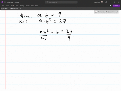Screen dimensions: 121x91
Task: Open the View tab
Action: [32, 6]
